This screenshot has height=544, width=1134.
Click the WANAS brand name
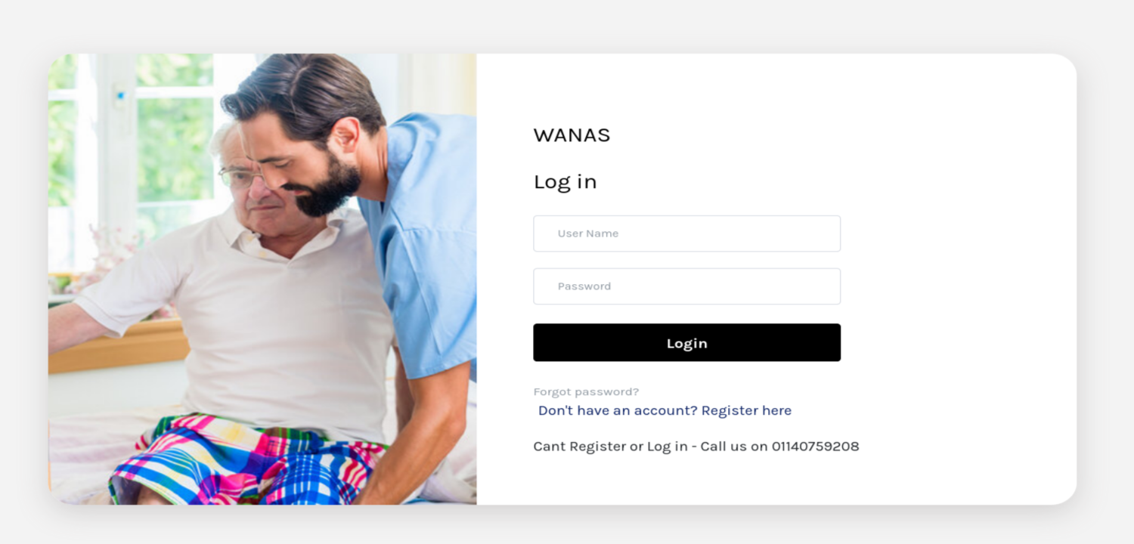click(572, 135)
